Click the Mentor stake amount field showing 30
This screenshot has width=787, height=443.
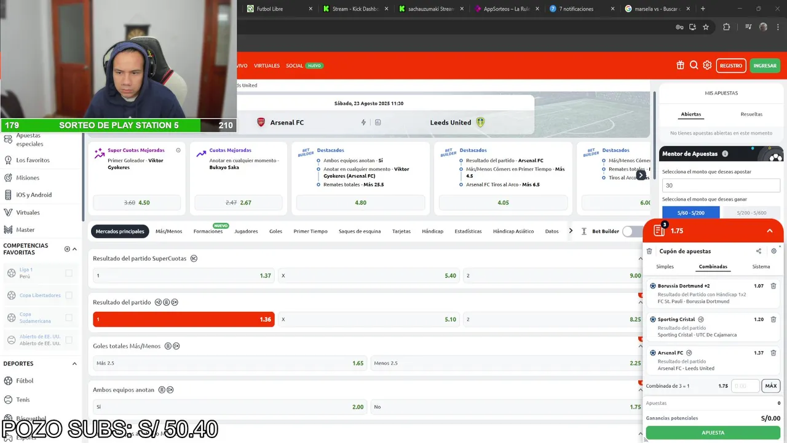tap(722, 185)
